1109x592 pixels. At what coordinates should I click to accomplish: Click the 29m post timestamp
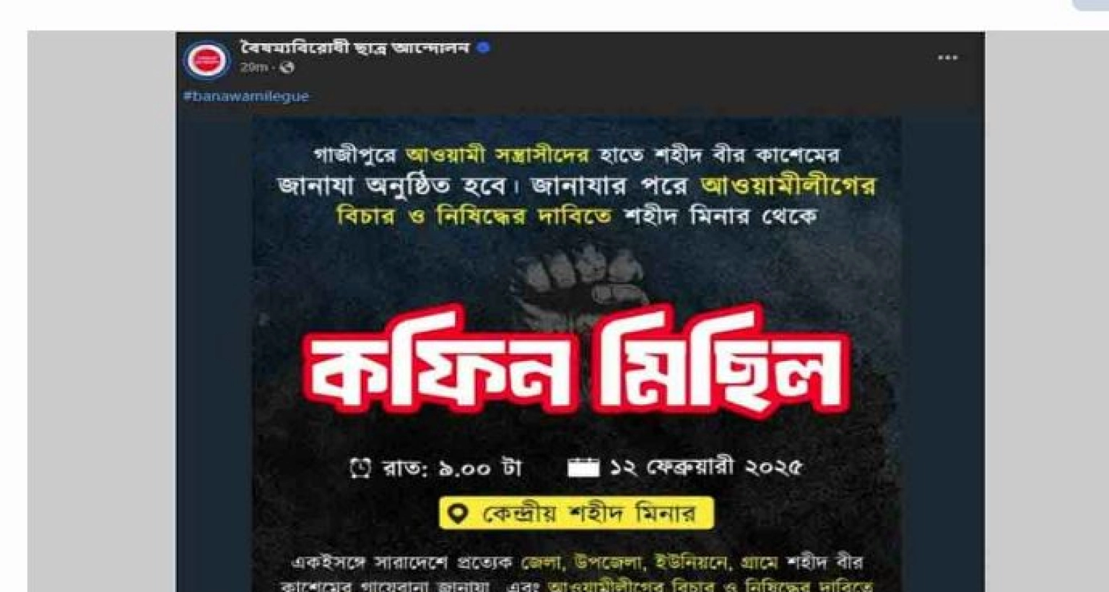254,68
